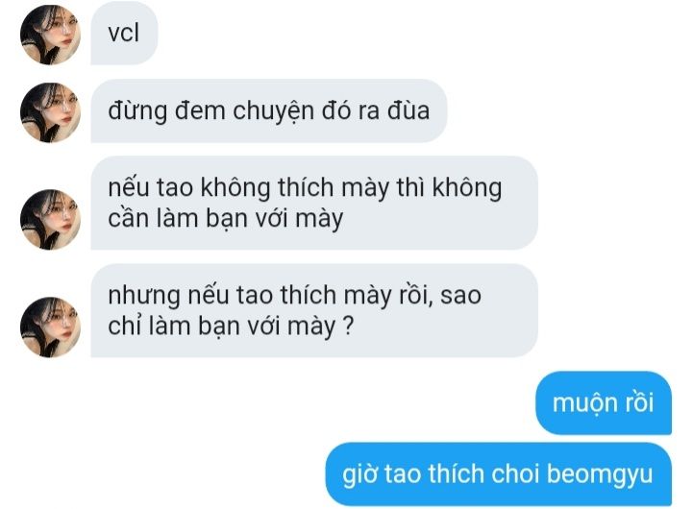Select the "nhưng nếu tao thích mày rồi" bubble
Viewport: 692px width, 509px height.
(x=314, y=310)
